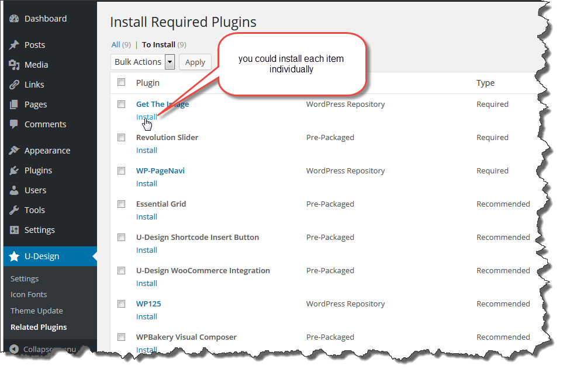Click Install under WP125
This screenshot has width=563, height=373.
tap(147, 317)
